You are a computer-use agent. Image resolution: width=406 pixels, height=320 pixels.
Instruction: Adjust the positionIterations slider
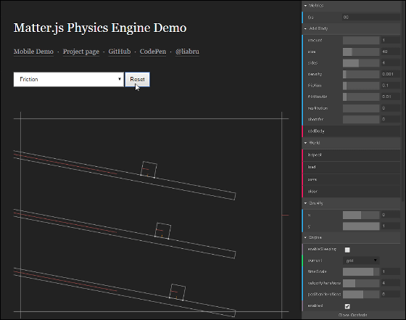pyautogui.click(x=361, y=295)
